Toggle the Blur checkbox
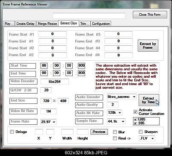The height and width of the screenshot is (156, 172). tap(115, 132)
